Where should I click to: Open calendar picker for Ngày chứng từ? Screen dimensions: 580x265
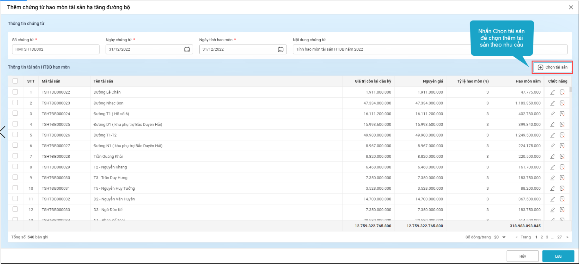pos(187,49)
